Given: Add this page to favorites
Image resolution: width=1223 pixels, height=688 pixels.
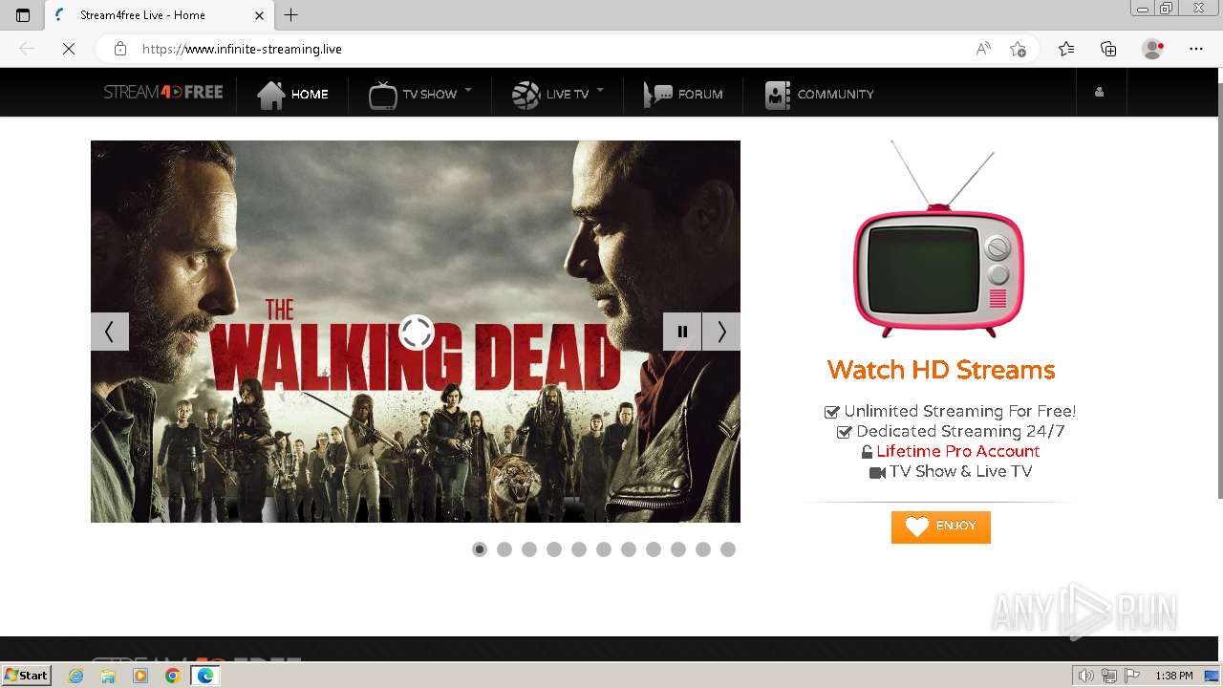Looking at the screenshot, I should coord(1018,49).
